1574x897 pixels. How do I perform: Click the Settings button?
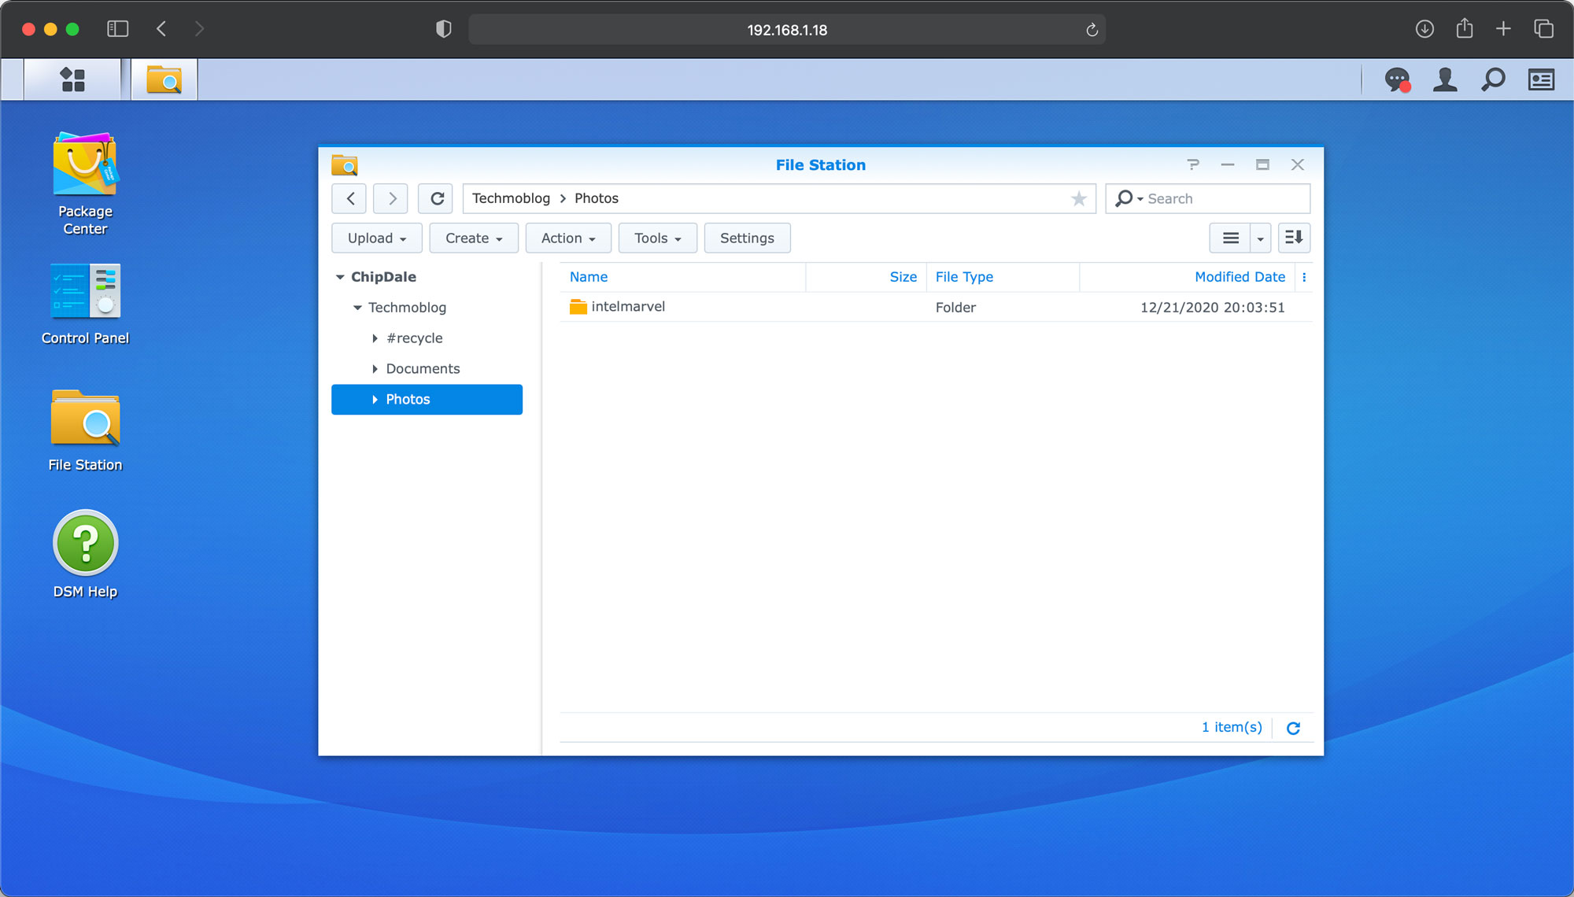pos(747,238)
